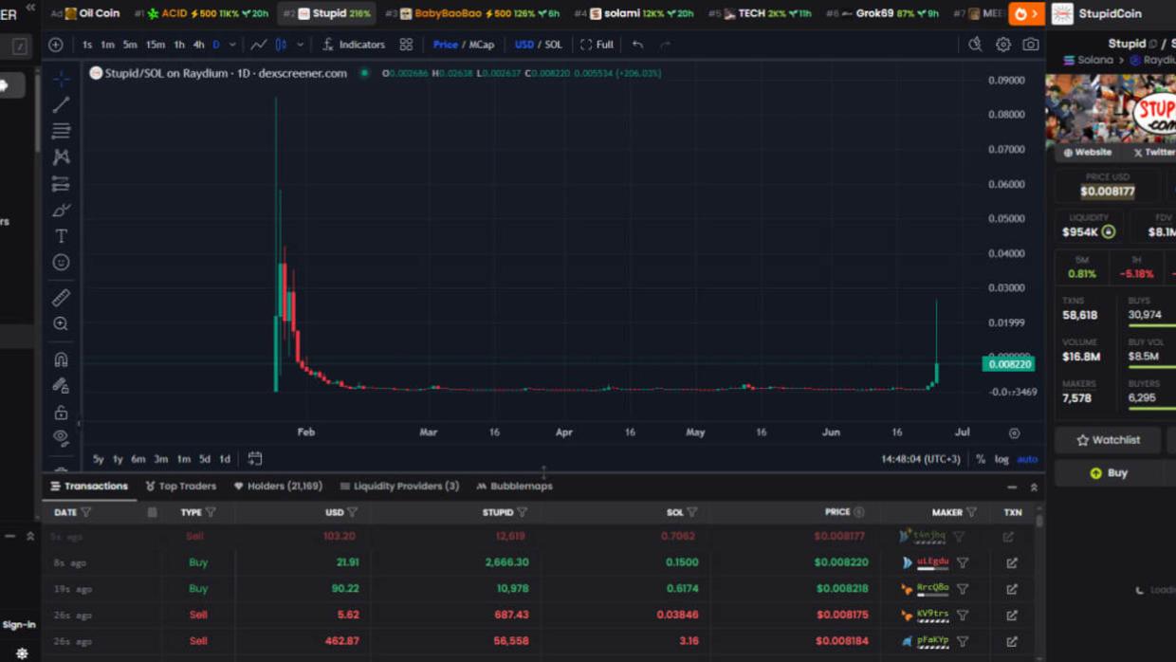This screenshot has height=662, width=1176.
Task: Undo the last chart action
Action: (x=637, y=45)
